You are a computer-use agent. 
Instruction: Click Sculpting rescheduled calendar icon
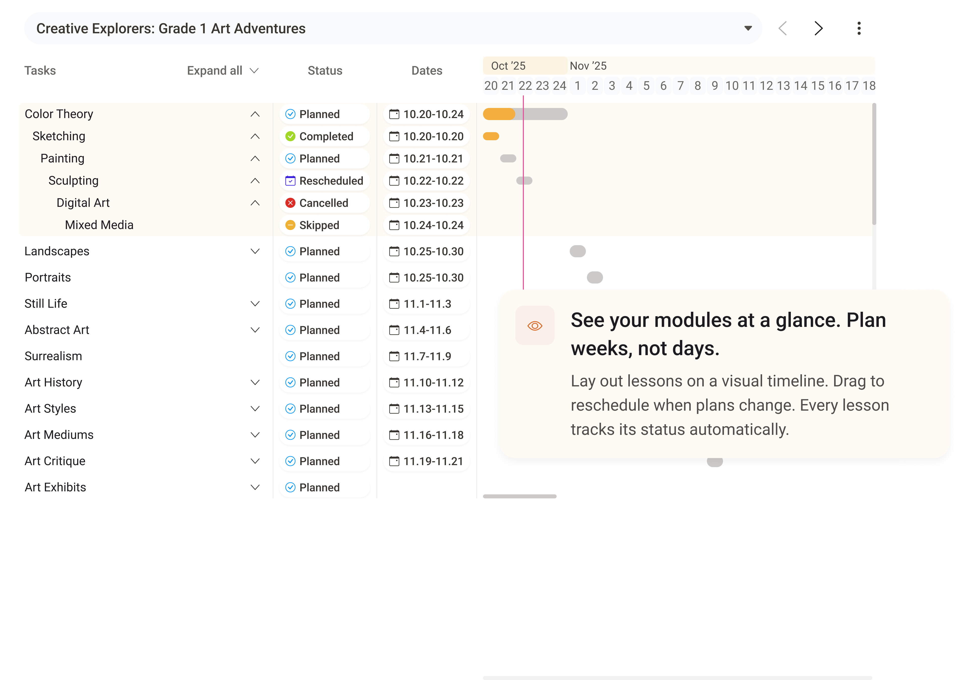[290, 181]
